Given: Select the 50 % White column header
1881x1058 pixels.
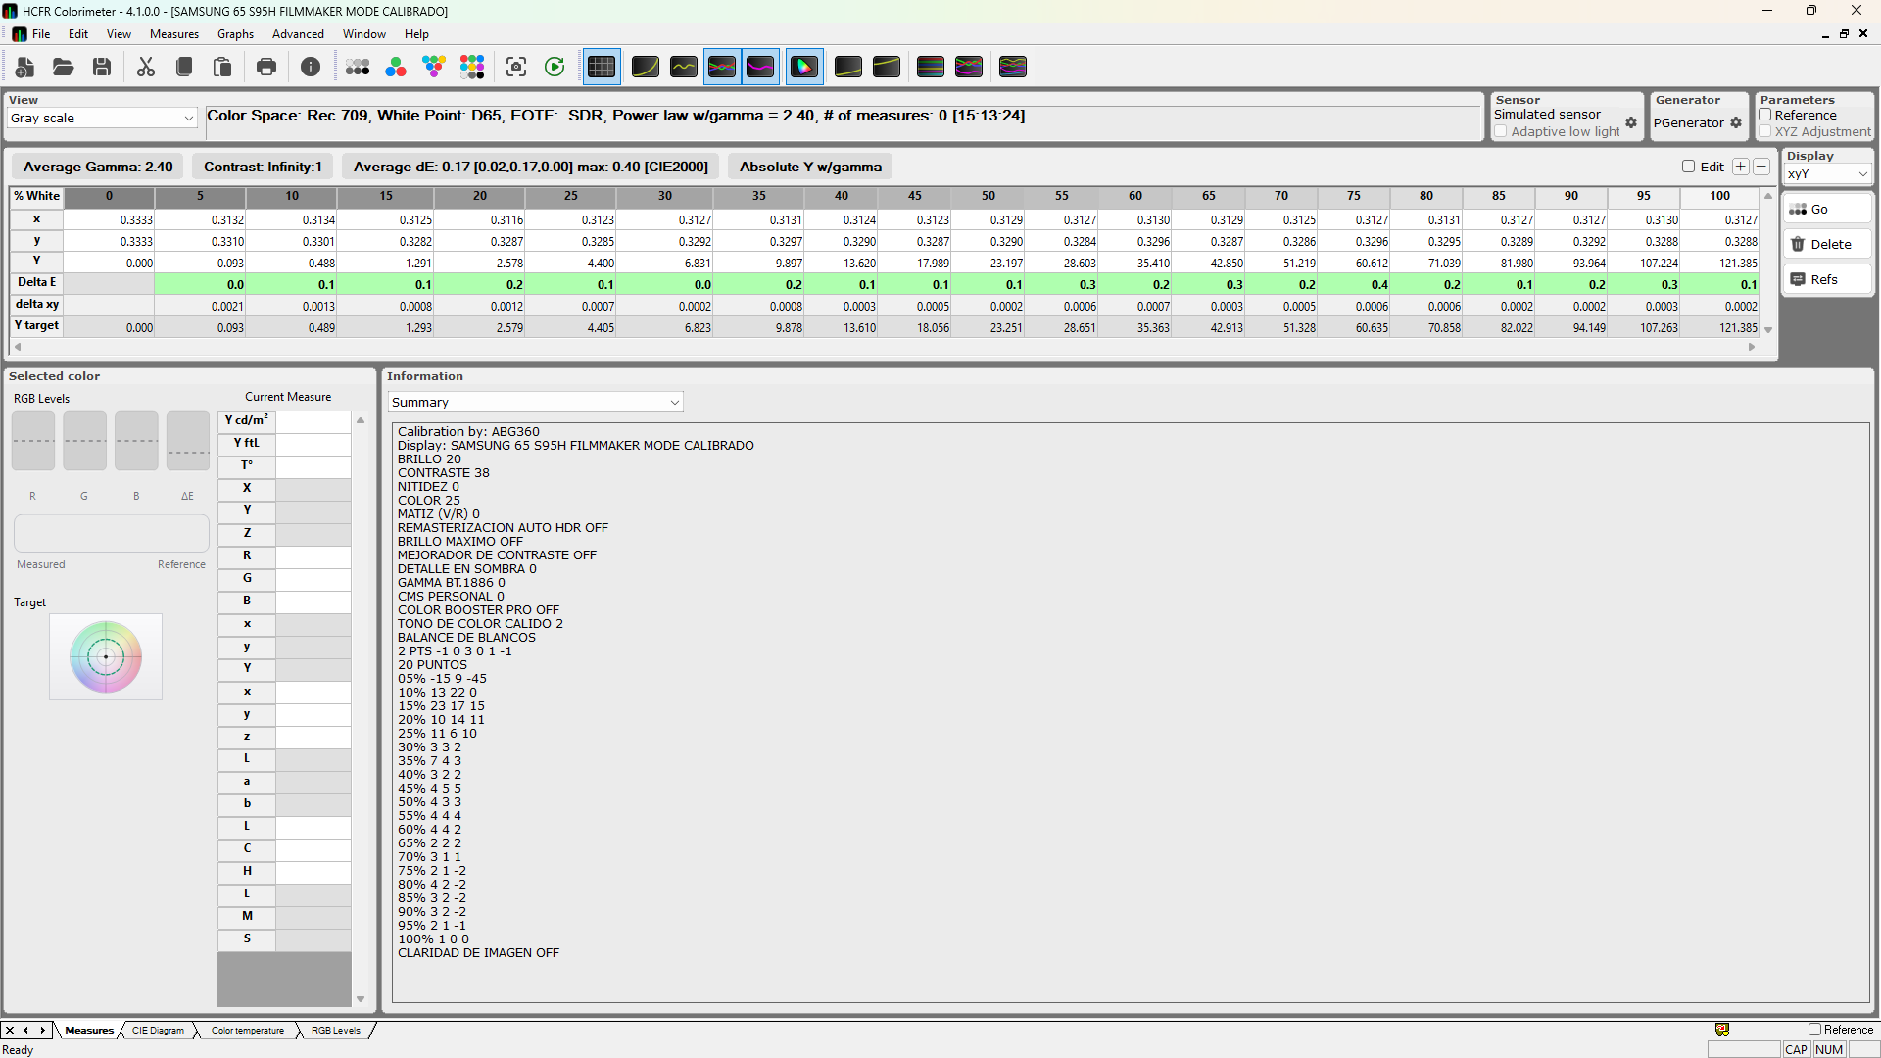Looking at the screenshot, I should pos(988,196).
